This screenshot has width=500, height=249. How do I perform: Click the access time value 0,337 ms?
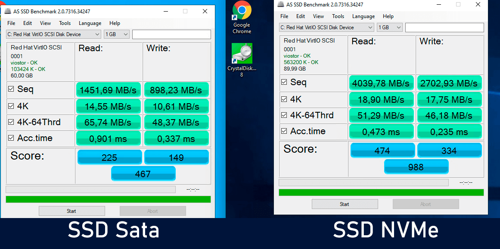[x=176, y=138]
